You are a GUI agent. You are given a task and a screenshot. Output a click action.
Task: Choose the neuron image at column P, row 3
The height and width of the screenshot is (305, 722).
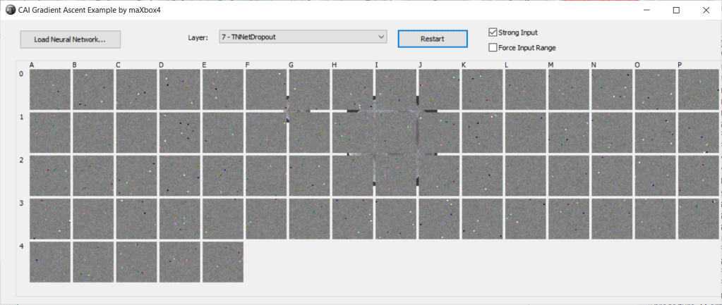coord(698,218)
